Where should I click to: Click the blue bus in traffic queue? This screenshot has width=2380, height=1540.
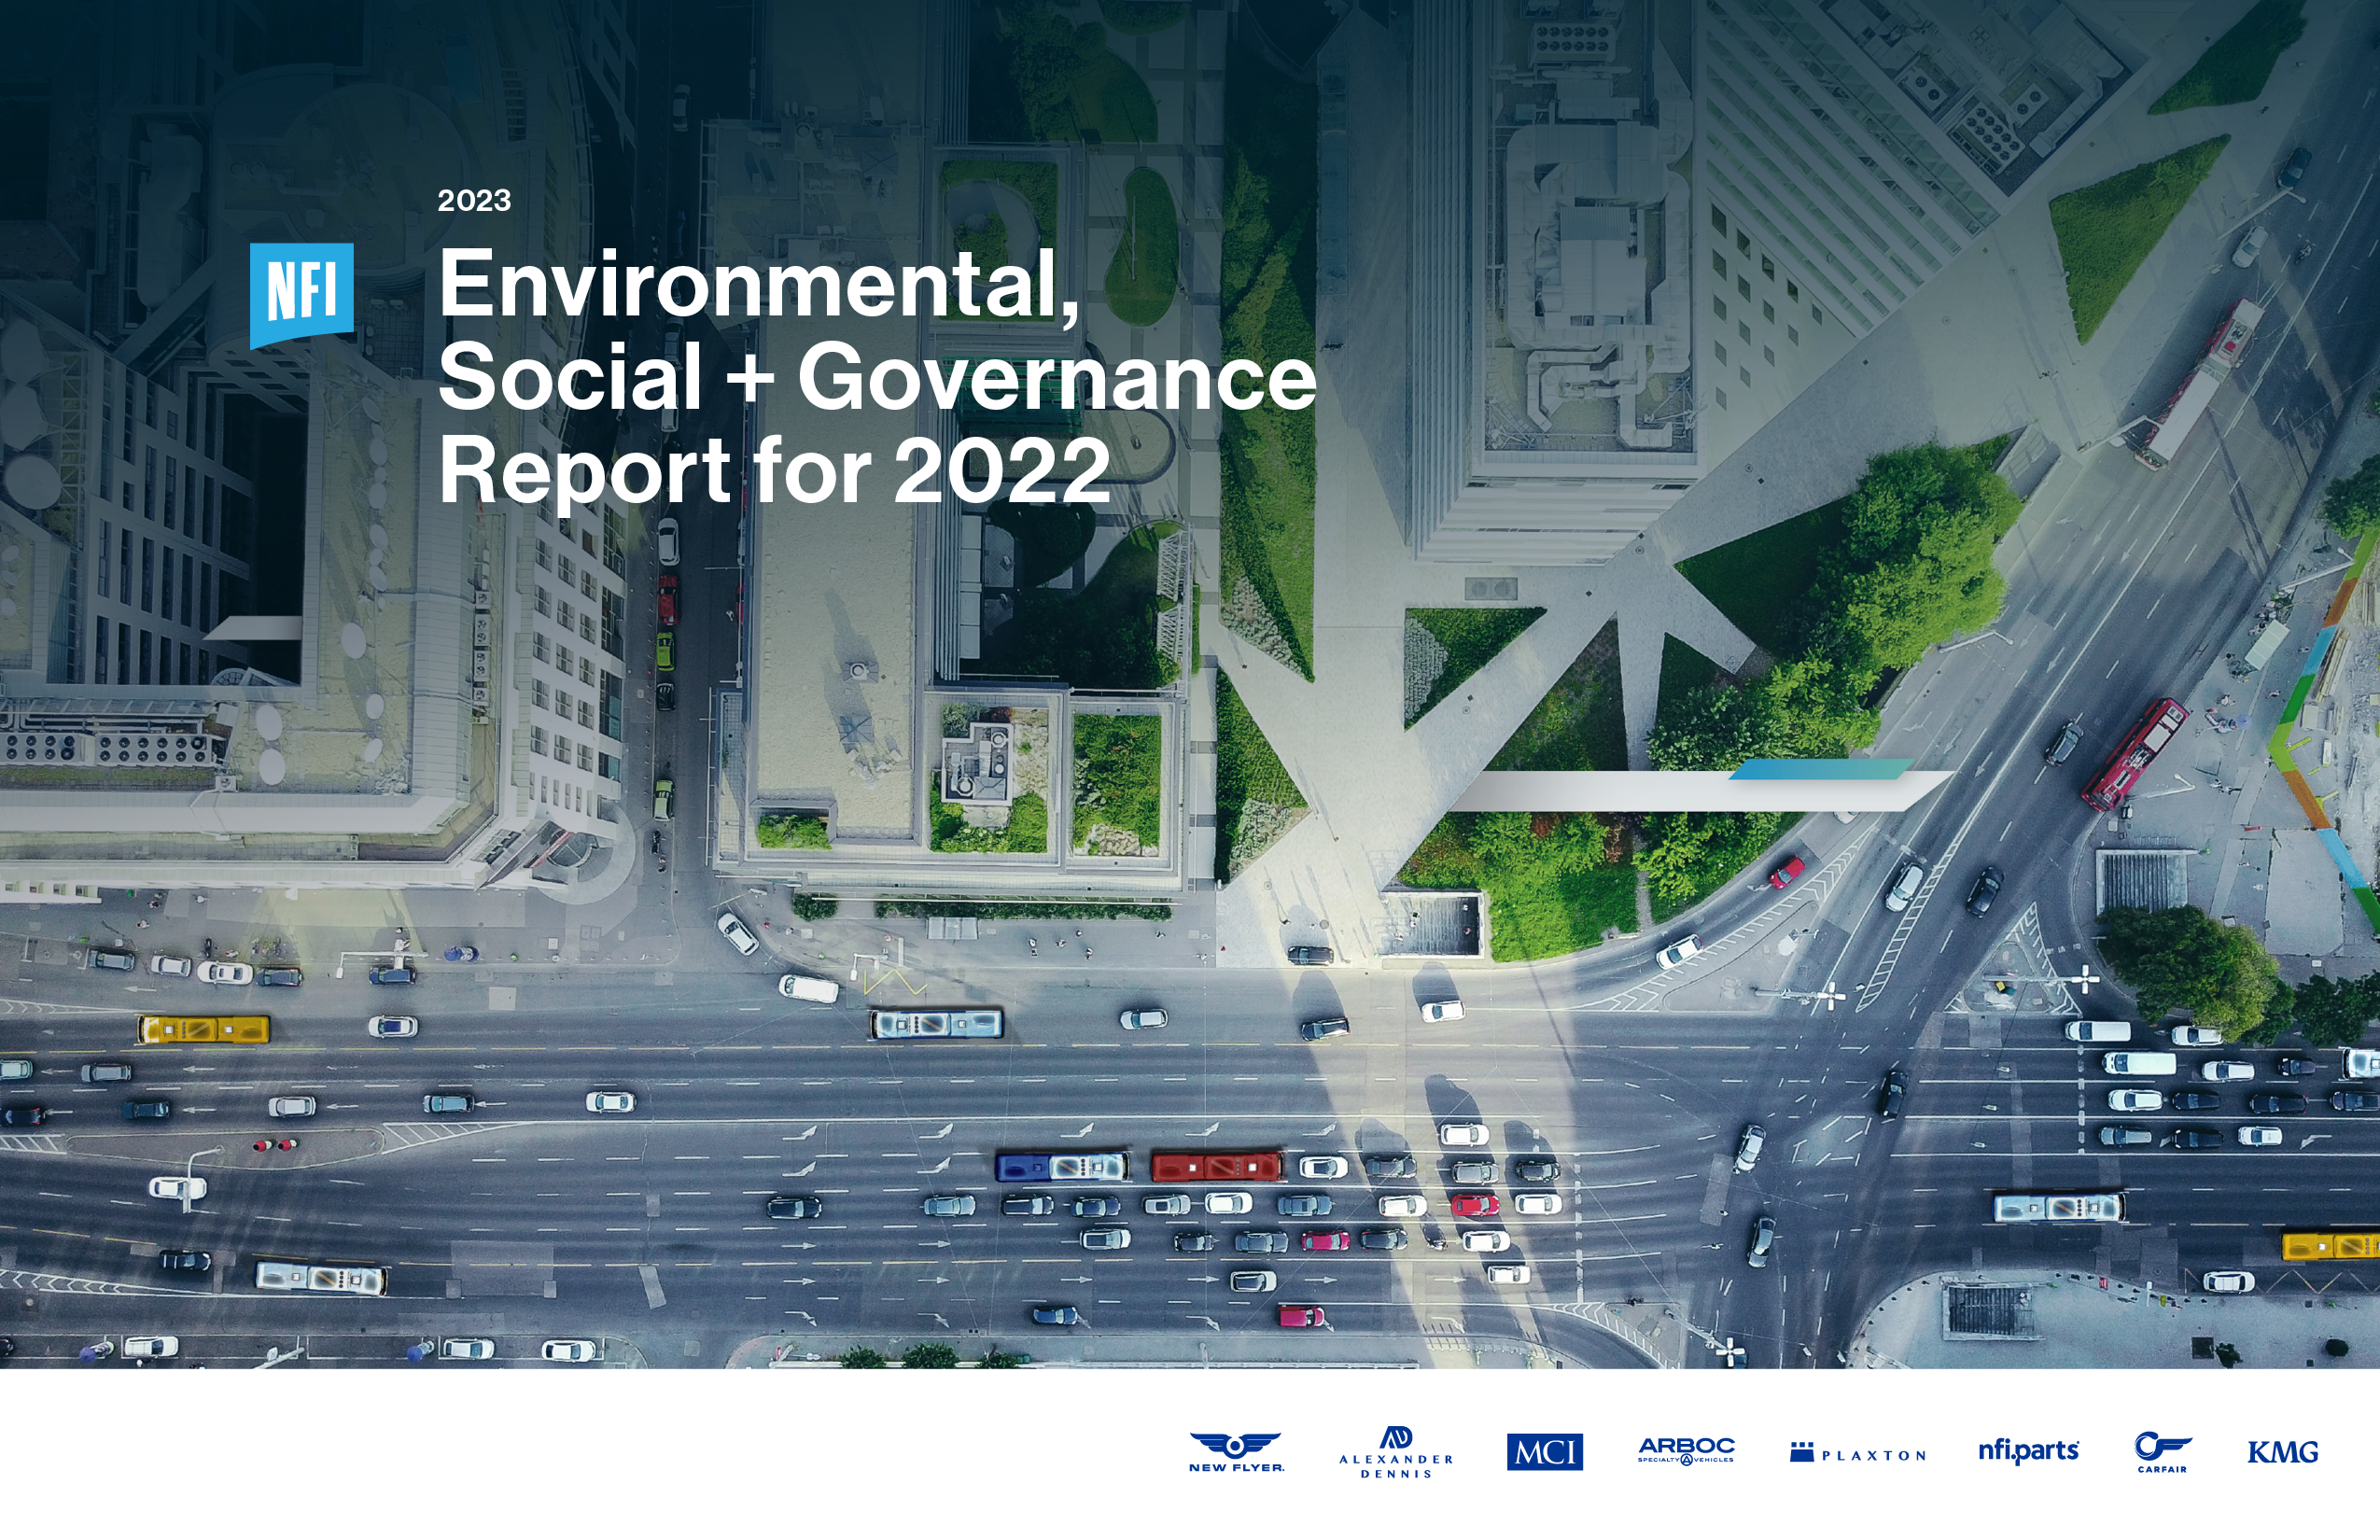pos(1061,1167)
